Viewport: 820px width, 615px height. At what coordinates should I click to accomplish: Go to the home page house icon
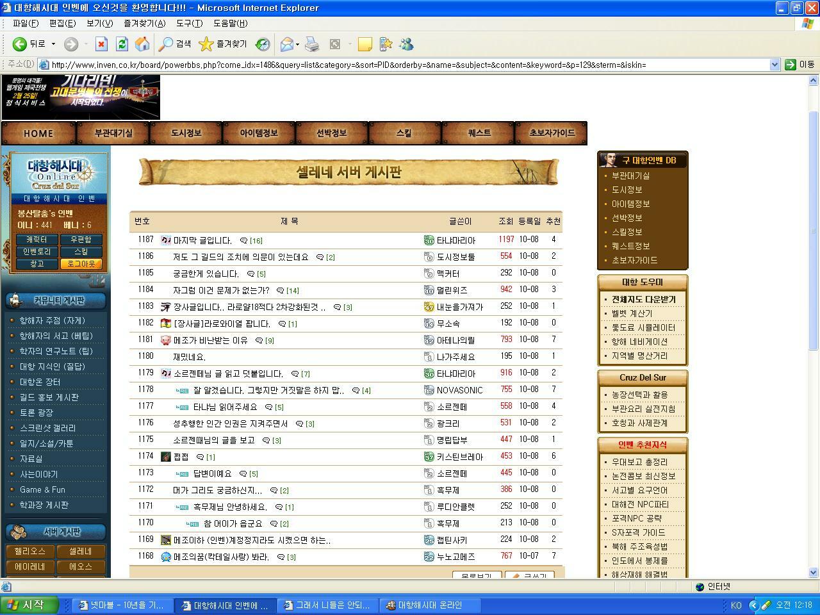tap(142, 44)
